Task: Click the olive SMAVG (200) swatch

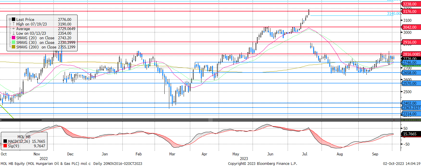Action: tap(13, 47)
